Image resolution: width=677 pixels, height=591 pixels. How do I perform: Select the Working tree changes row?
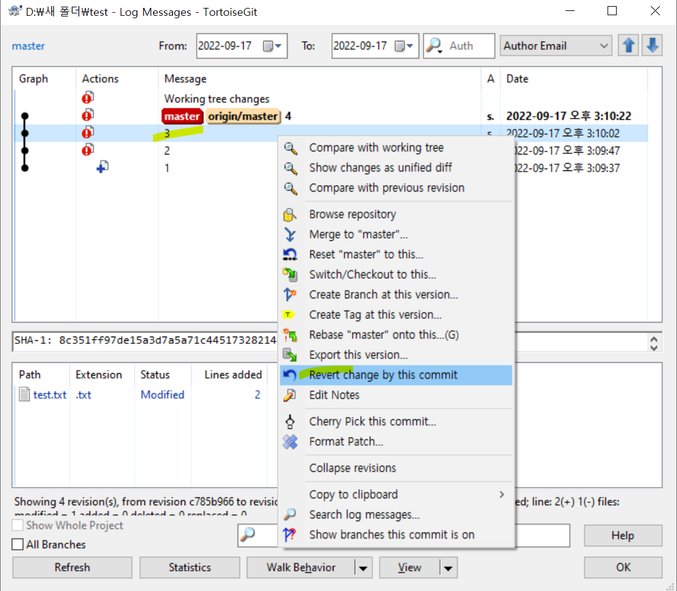click(x=331, y=99)
